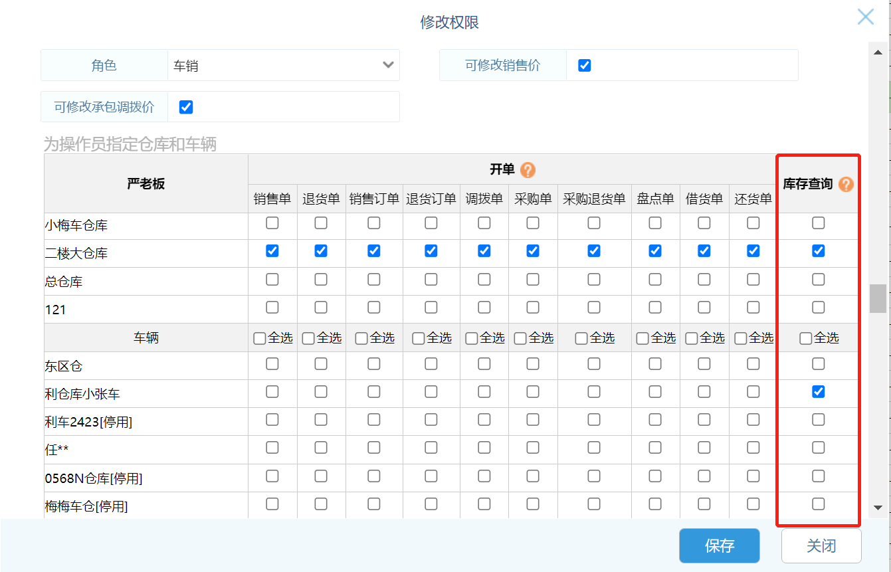Click the 保存 button

pos(719,546)
